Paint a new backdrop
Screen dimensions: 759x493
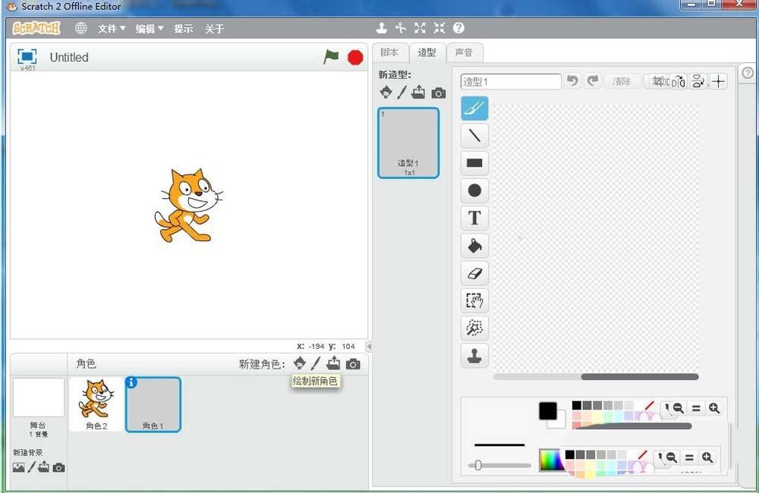click(x=31, y=467)
